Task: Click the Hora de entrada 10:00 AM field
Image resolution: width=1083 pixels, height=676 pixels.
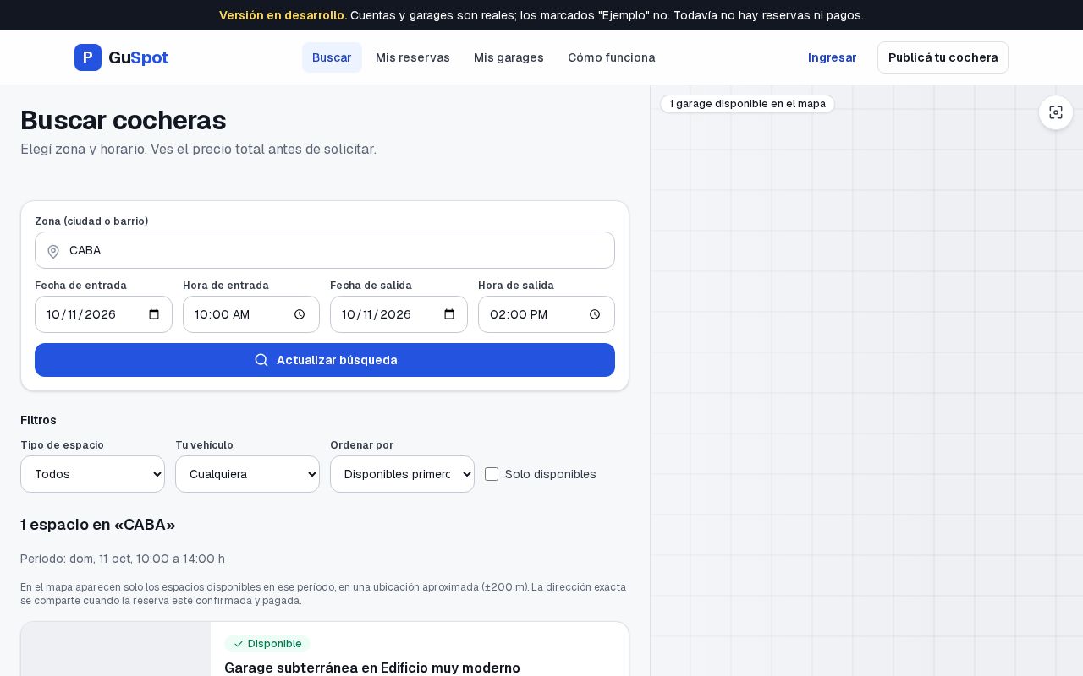Action: click(251, 314)
